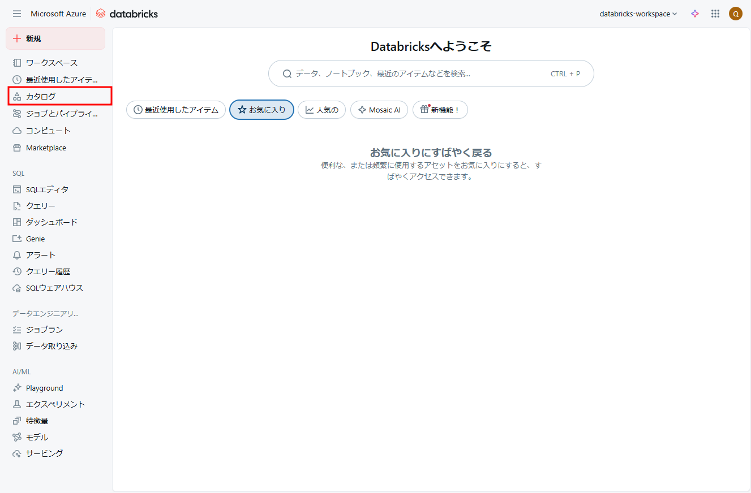751x493 pixels.
Task: Open Marketplace from the sidebar
Action: 46,148
